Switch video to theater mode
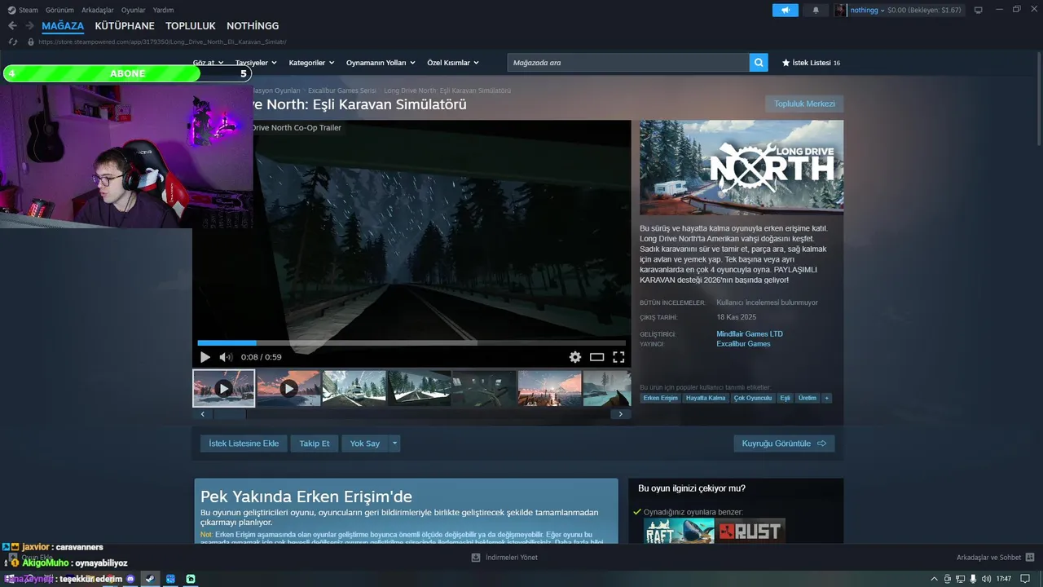1043x587 pixels. pos(596,357)
